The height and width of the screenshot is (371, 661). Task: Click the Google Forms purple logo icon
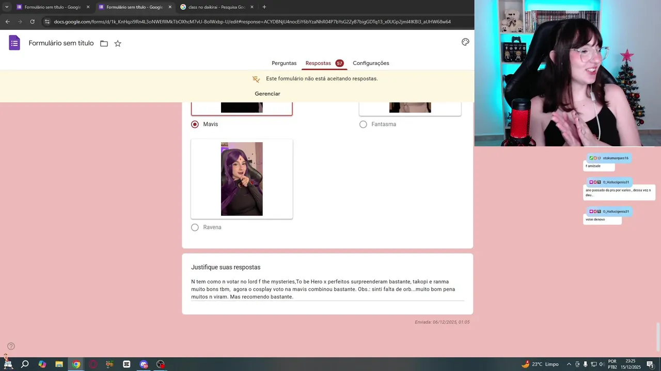14,43
